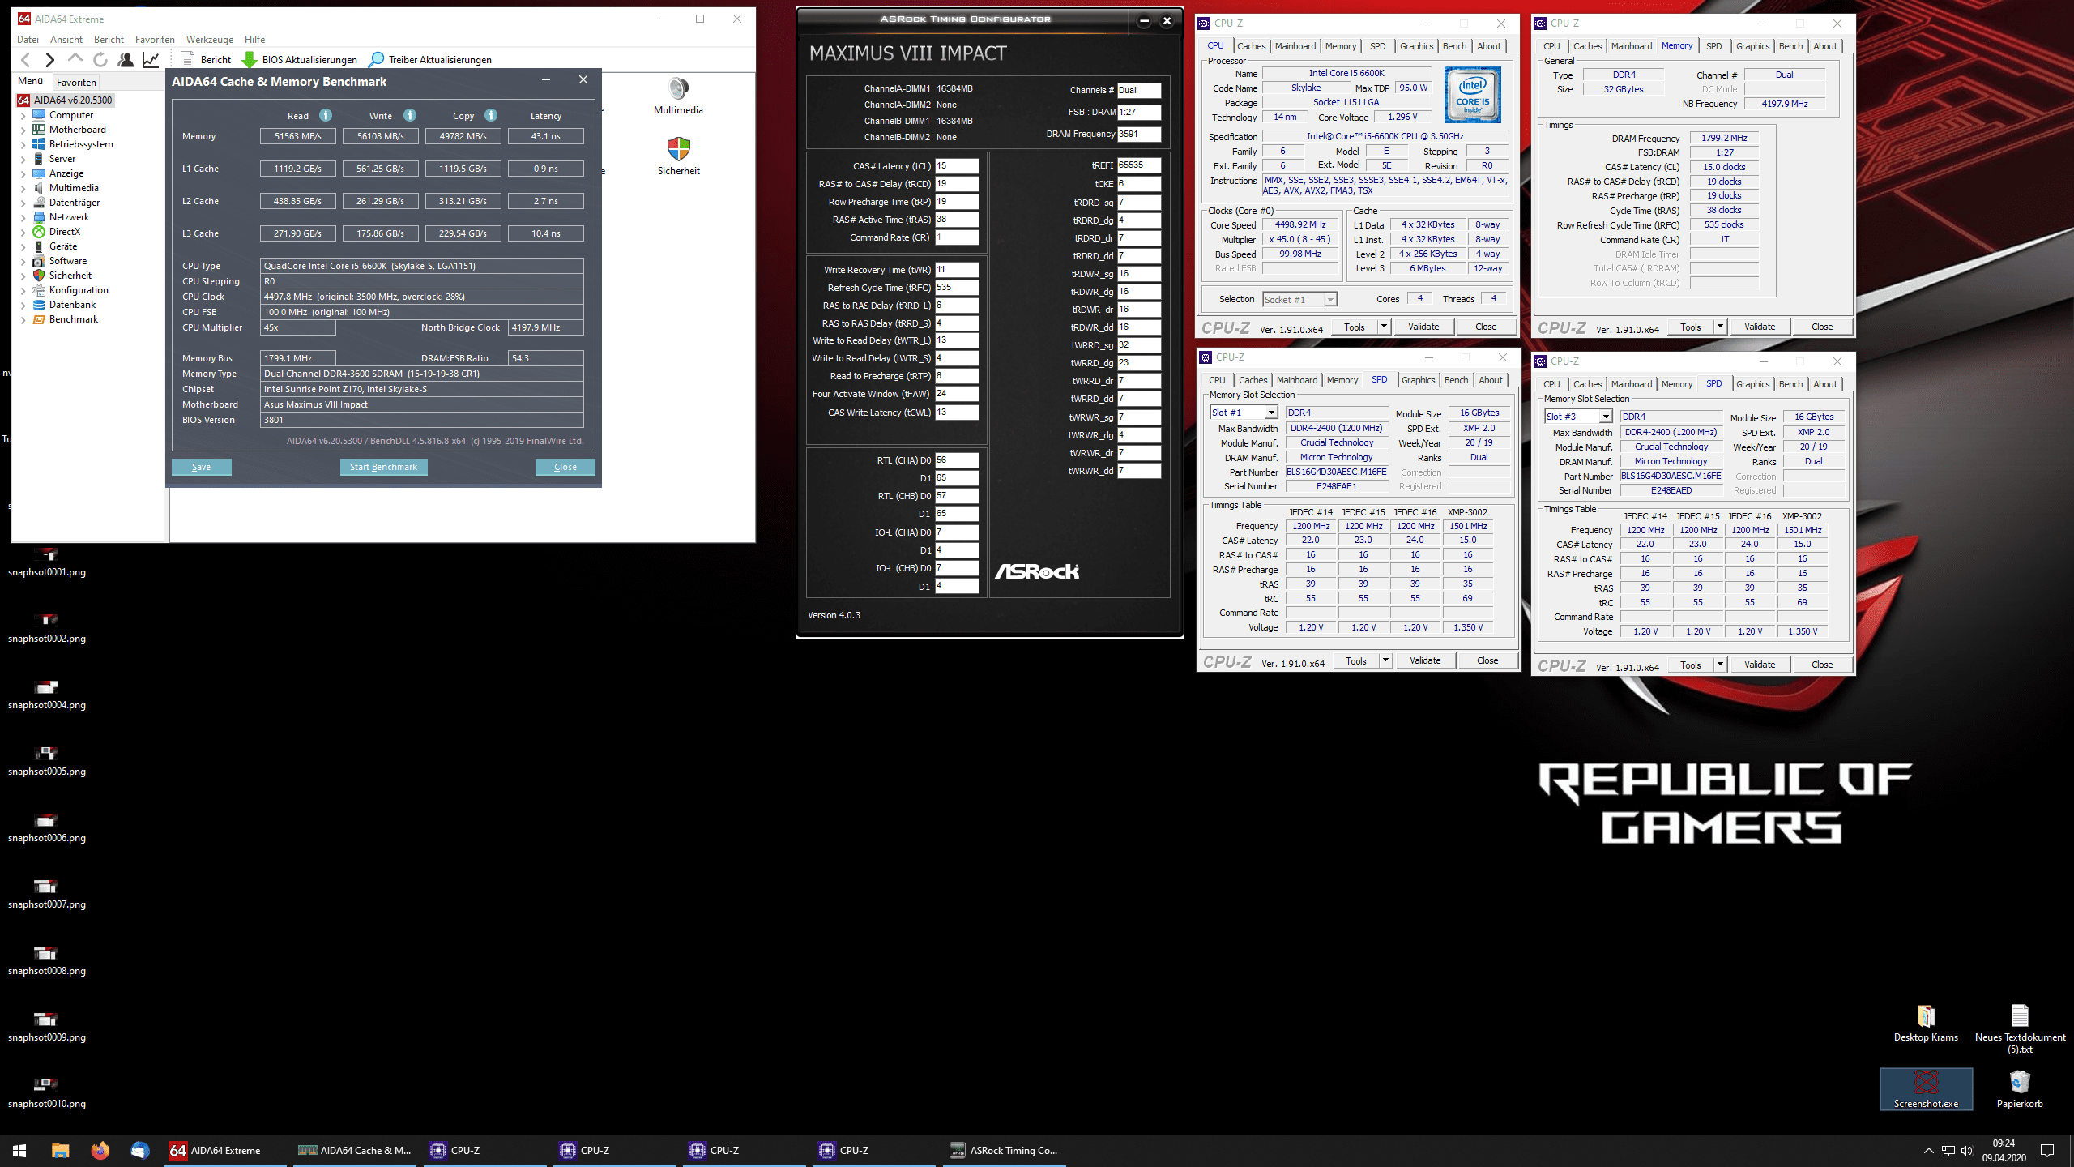The width and height of the screenshot is (2074, 1167).
Task: Click the Write info icon in benchmark
Action: 410,115
